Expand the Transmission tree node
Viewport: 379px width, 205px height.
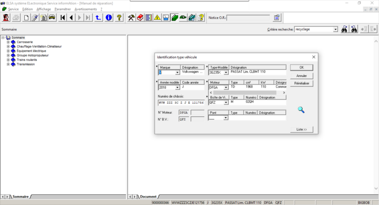click(8, 64)
